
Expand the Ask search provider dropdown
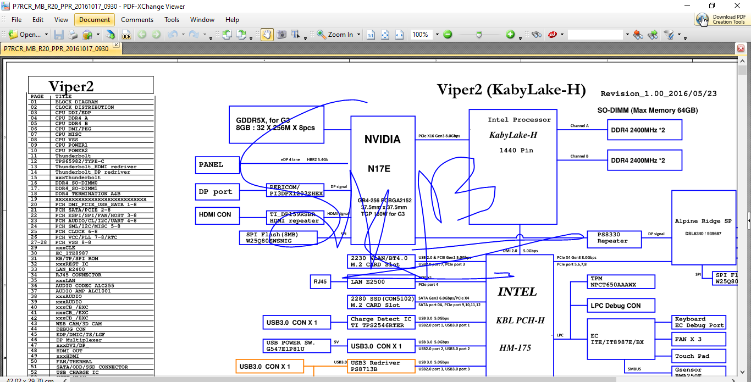coord(562,35)
